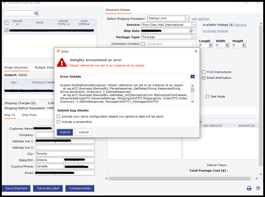Click the Company input field
This screenshot has height=197, width=265.
click(x=45, y=135)
